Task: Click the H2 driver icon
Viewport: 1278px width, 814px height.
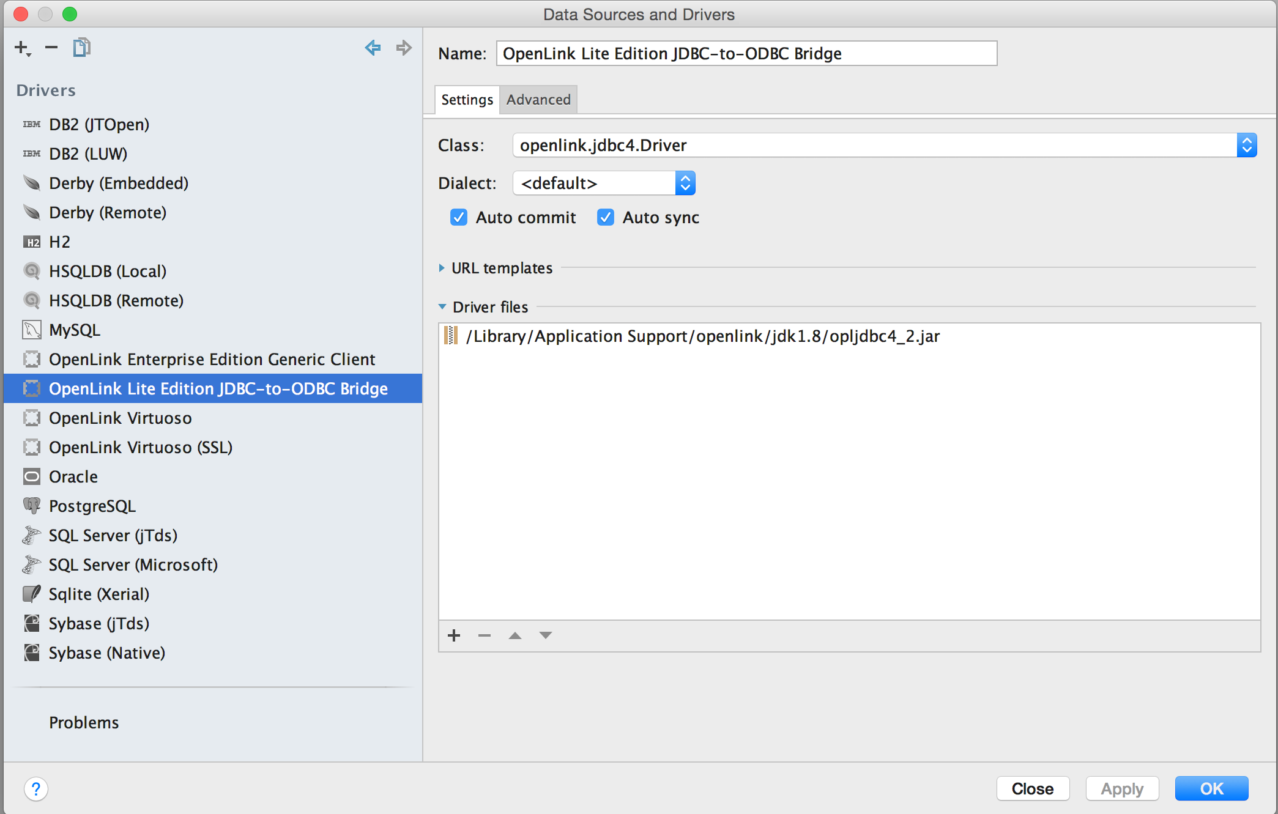Action: tap(32, 242)
